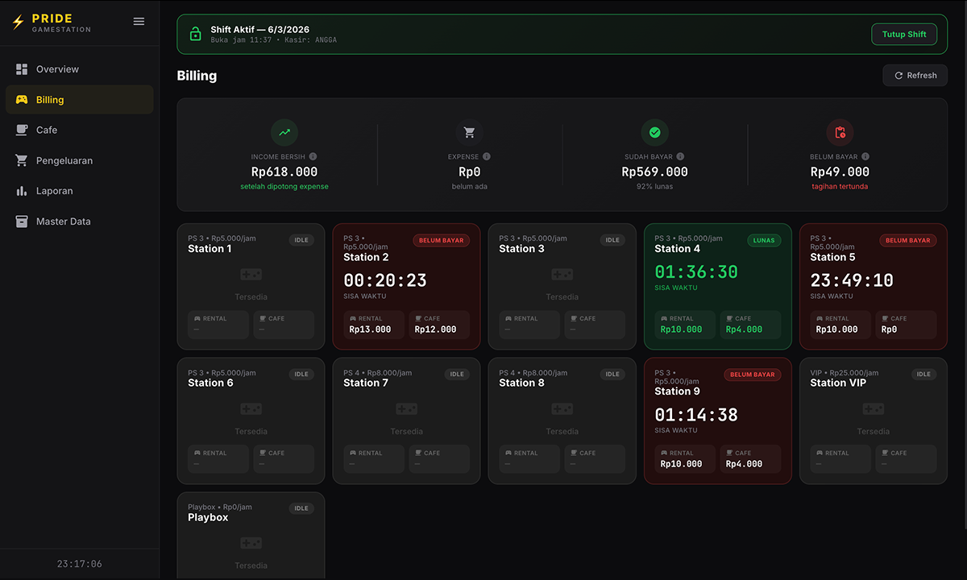Viewport: 967px width, 580px height.
Task: Click Station 1 gamepad icon
Action: pyautogui.click(x=251, y=275)
